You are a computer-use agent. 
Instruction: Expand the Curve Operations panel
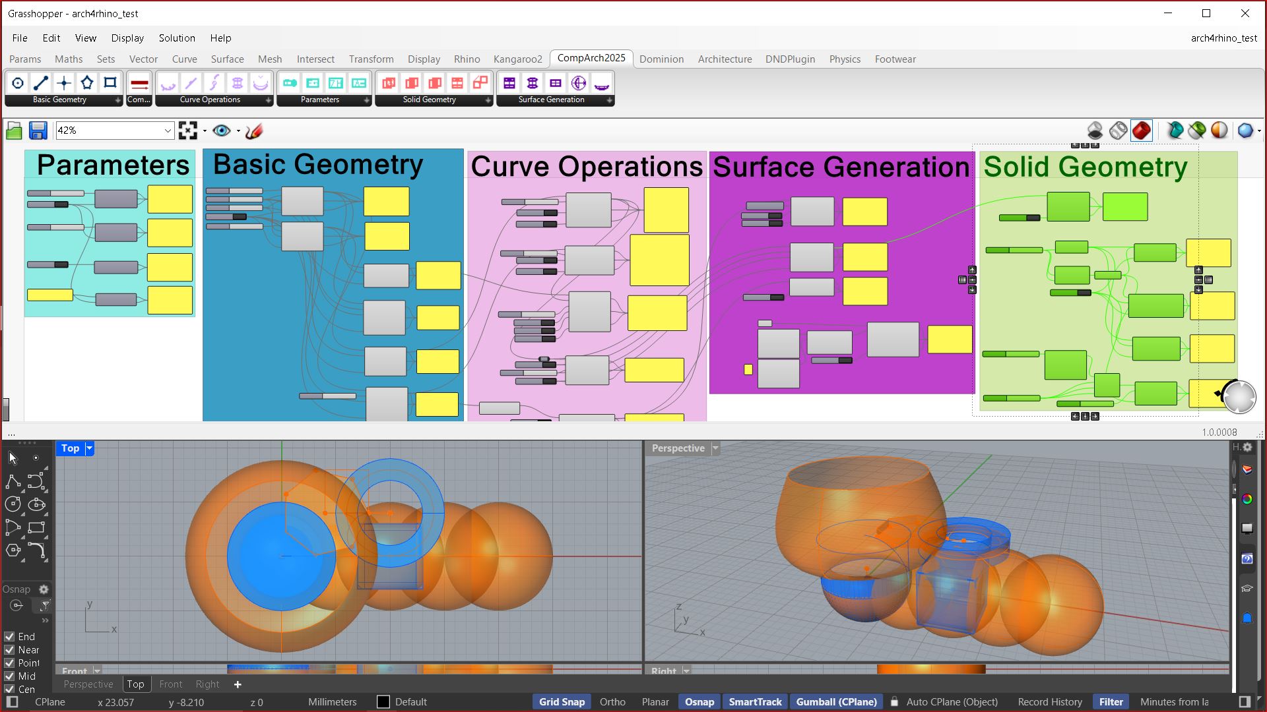(x=268, y=100)
